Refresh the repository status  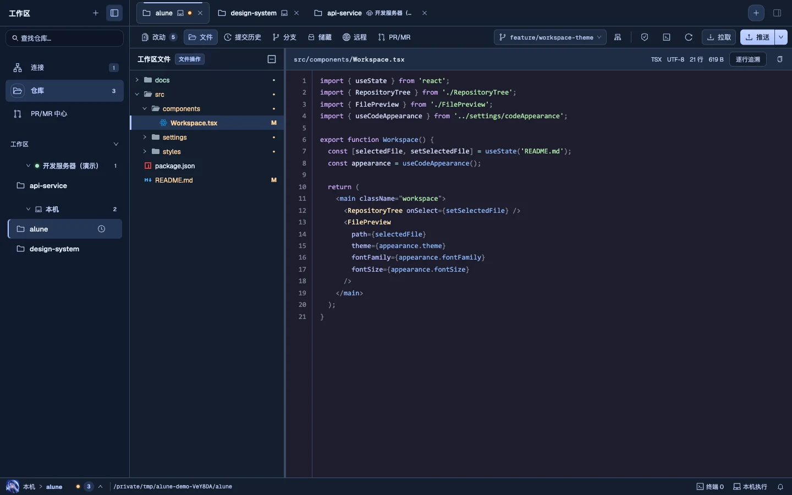[689, 37]
